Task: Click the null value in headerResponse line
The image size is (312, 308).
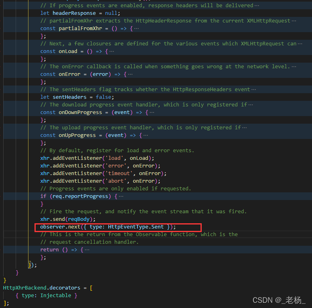Action: (111, 13)
